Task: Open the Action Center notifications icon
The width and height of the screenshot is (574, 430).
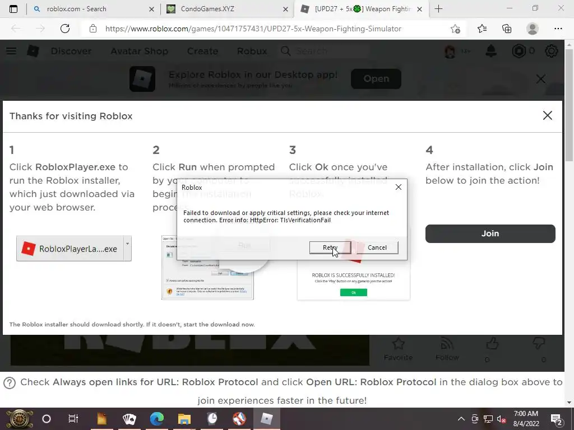Action: tap(557, 419)
